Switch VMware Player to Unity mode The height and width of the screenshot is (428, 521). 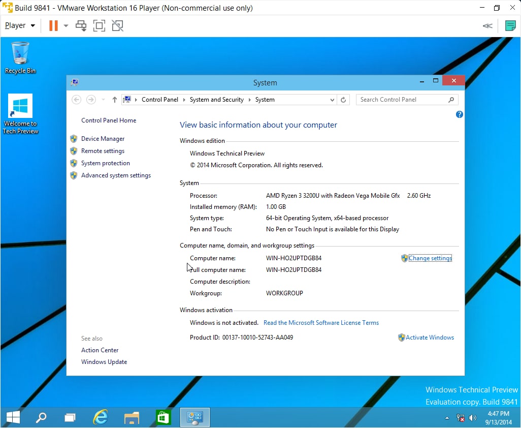click(117, 25)
